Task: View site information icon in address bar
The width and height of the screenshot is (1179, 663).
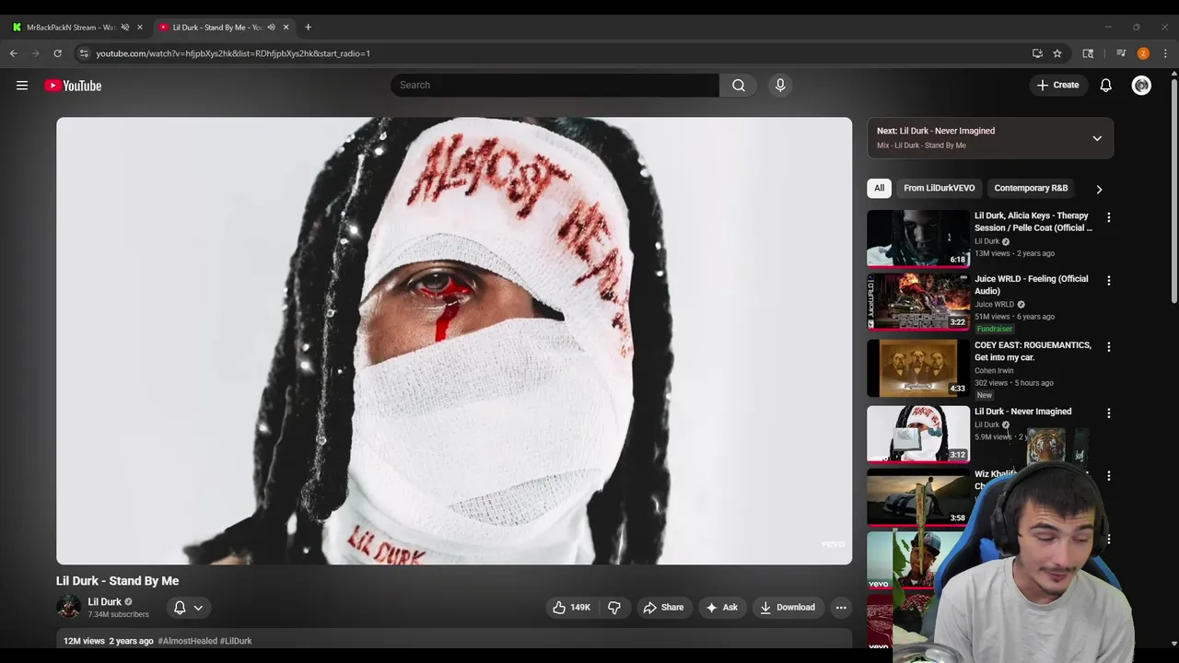Action: point(84,53)
